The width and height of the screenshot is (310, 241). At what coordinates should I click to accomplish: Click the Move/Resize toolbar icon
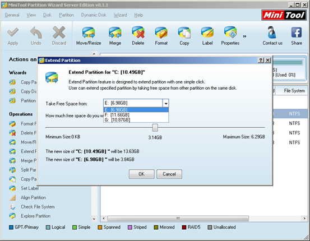point(89,33)
